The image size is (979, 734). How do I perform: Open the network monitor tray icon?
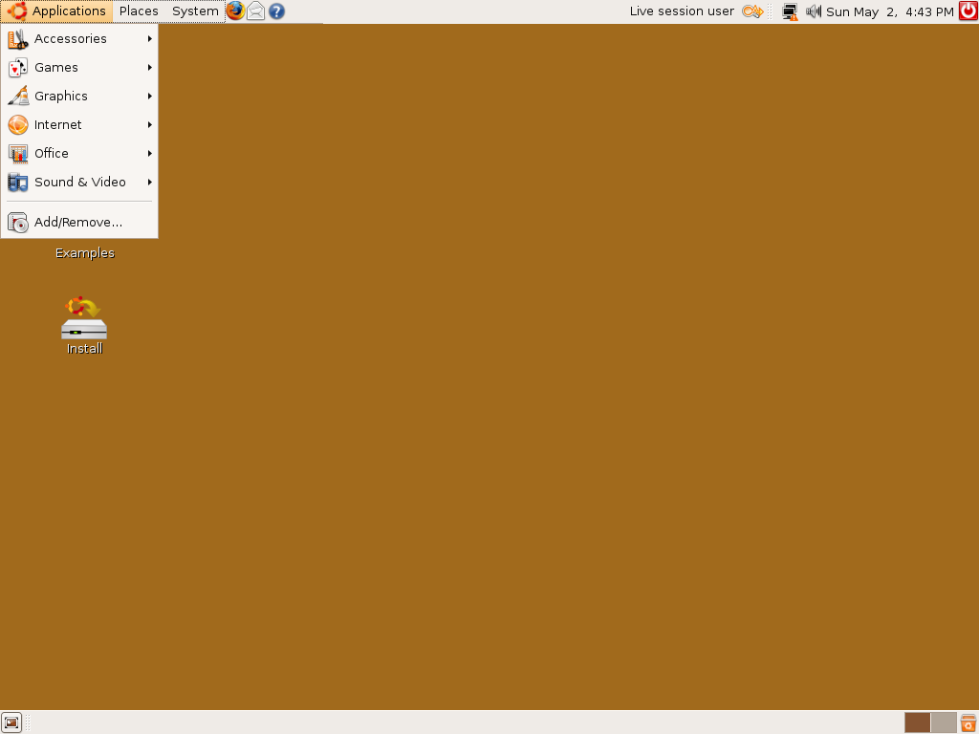(791, 11)
